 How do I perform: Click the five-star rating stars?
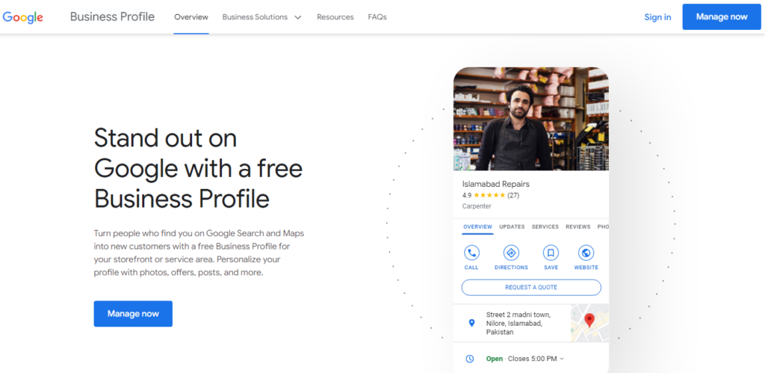tap(489, 195)
